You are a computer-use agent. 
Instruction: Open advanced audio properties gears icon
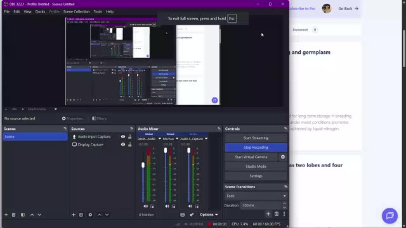click(x=192, y=215)
